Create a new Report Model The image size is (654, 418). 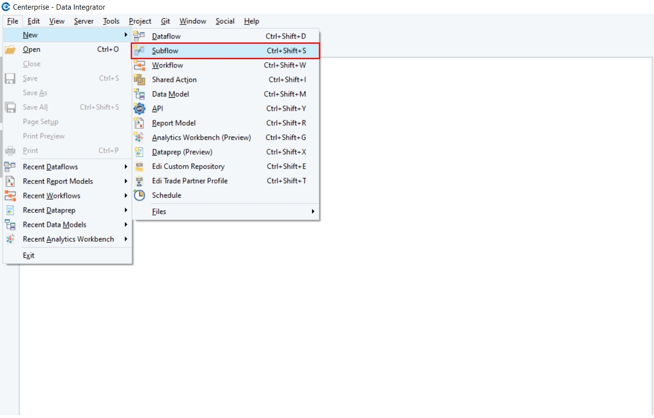click(225, 123)
